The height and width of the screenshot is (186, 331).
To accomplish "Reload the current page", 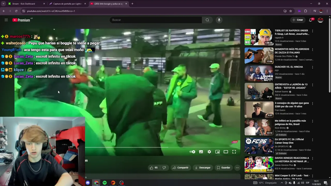I will click(16, 11).
